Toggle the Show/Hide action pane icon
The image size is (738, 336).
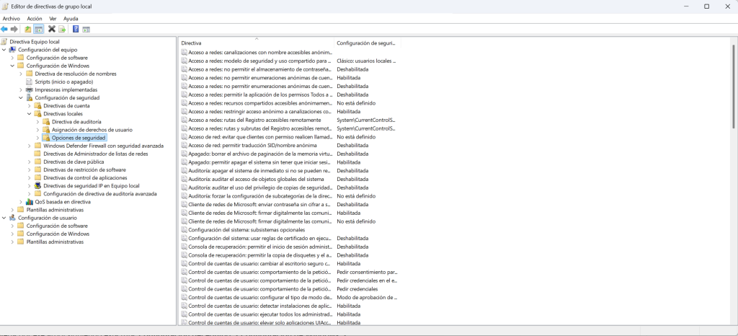(x=86, y=29)
